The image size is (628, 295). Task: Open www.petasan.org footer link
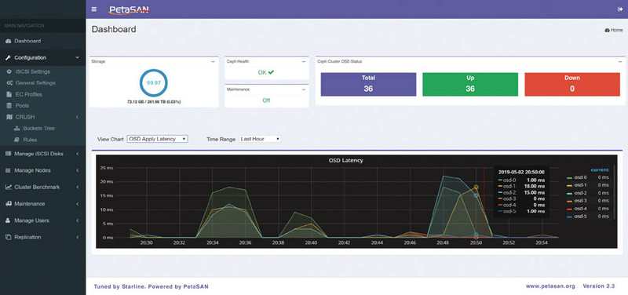[550, 286]
